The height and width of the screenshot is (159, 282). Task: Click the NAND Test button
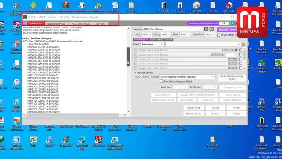(x=193, y=108)
